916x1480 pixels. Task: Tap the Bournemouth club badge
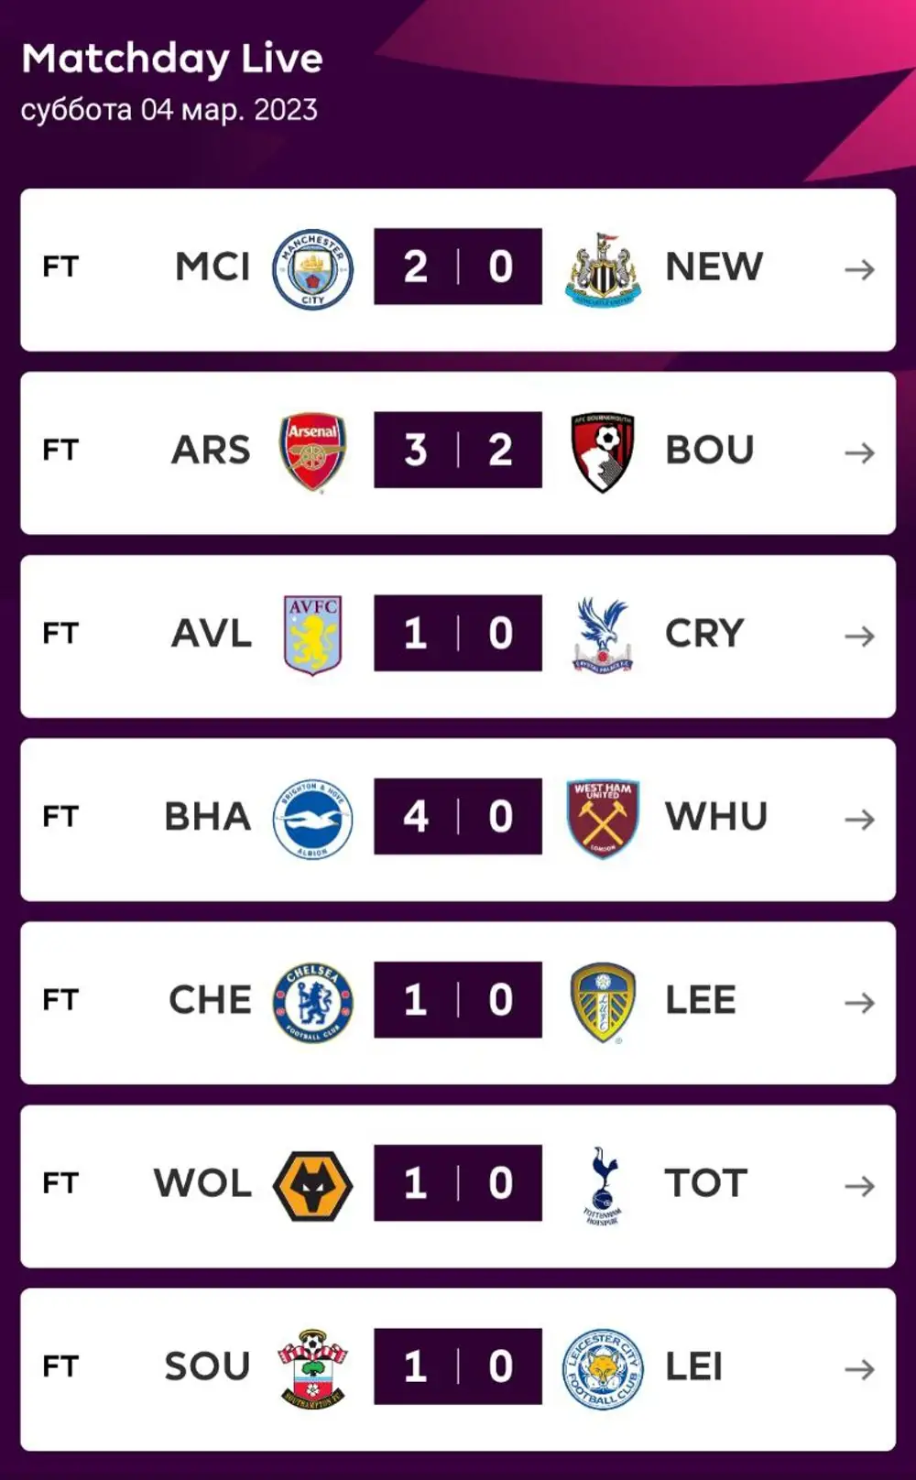point(603,452)
